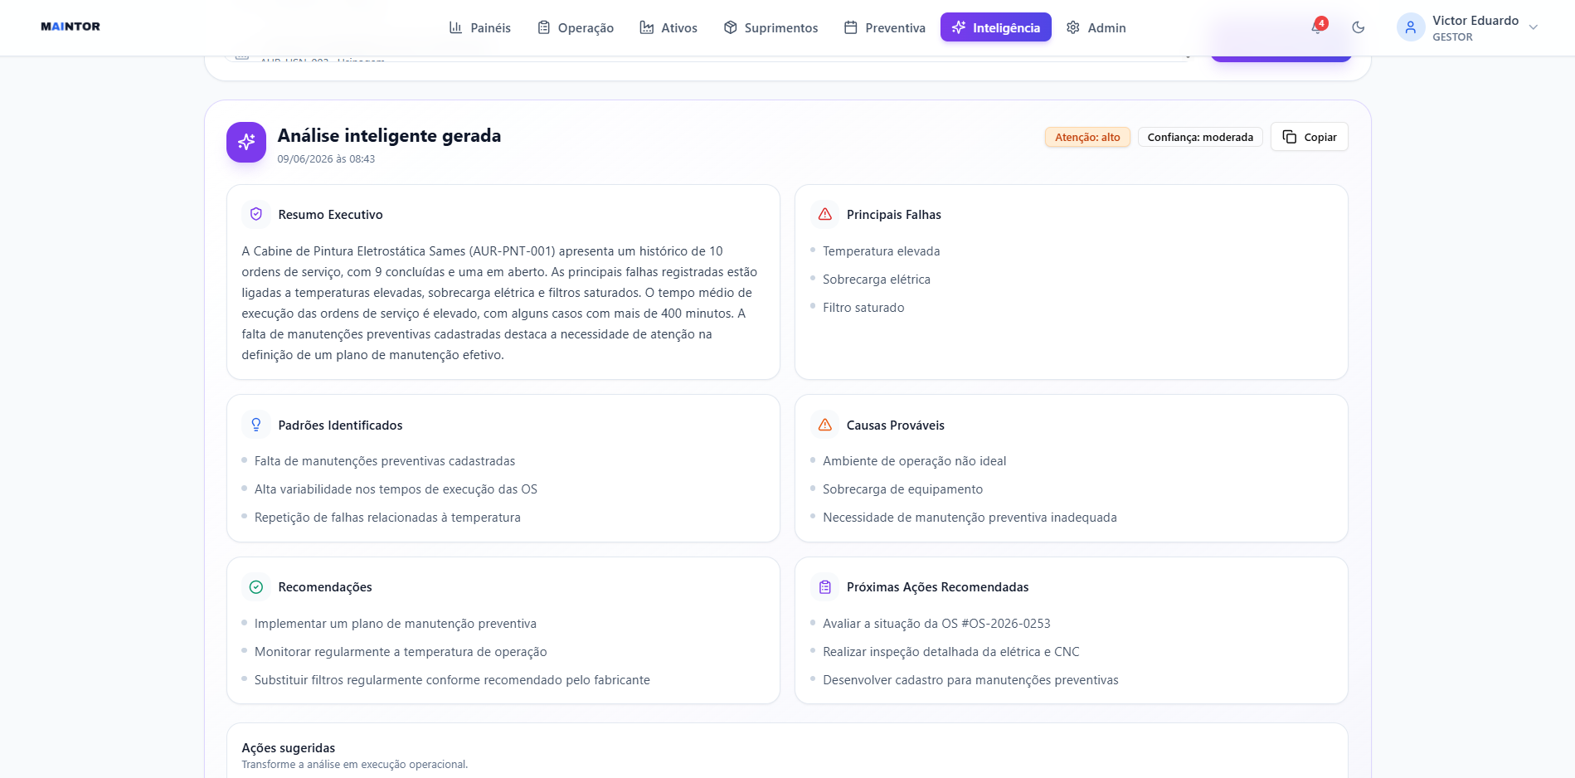Select the Inteligência tab
Screen dimensions: 1575x778
[995, 27]
